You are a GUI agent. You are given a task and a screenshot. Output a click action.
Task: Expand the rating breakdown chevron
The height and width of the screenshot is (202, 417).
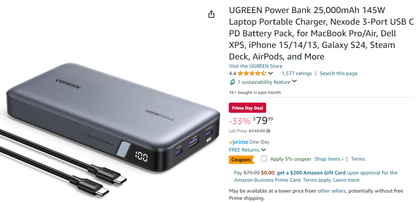click(270, 73)
